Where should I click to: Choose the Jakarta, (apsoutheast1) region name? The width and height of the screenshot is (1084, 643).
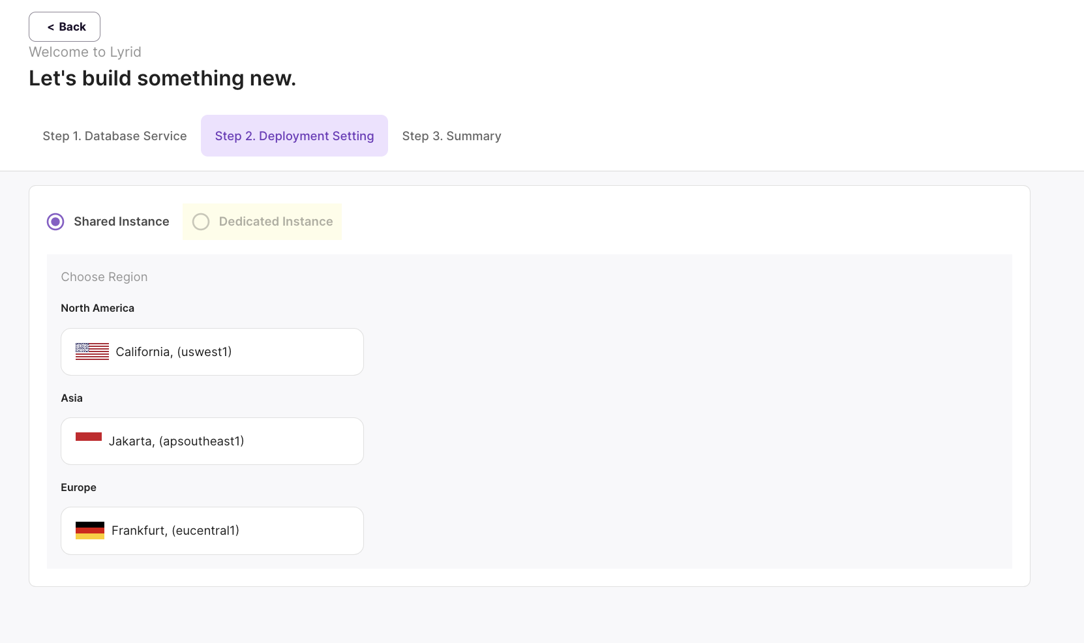point(176,441)
